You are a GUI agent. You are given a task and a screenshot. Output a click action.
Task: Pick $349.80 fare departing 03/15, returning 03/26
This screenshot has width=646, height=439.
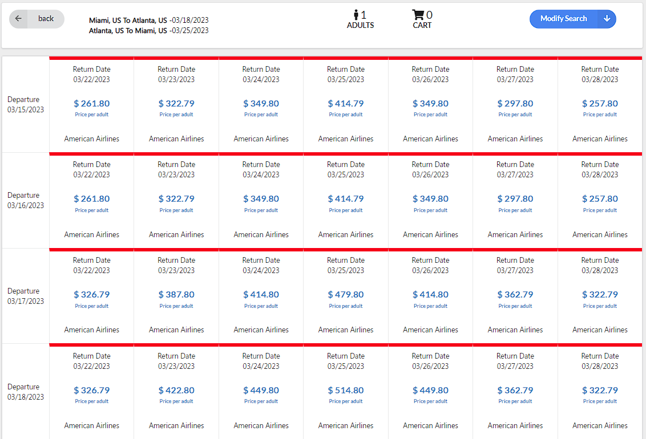pos(430,104)
